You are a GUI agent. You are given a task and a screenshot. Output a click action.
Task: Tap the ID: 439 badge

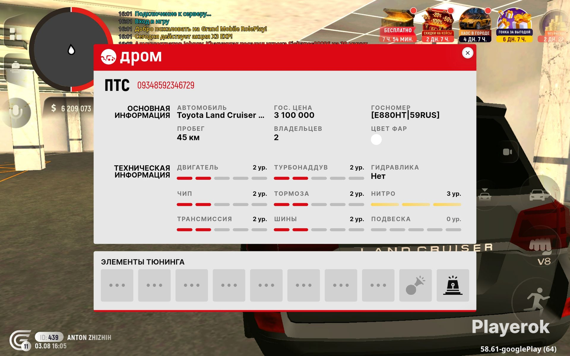coord(49,337)
